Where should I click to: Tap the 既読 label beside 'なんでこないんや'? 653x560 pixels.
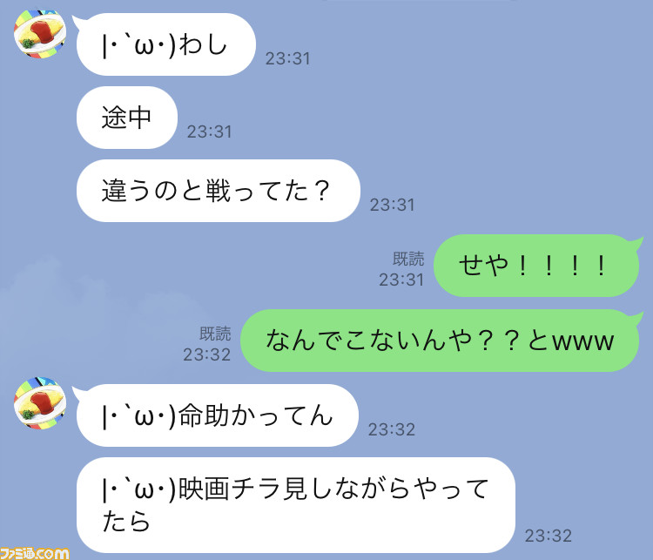215,334
